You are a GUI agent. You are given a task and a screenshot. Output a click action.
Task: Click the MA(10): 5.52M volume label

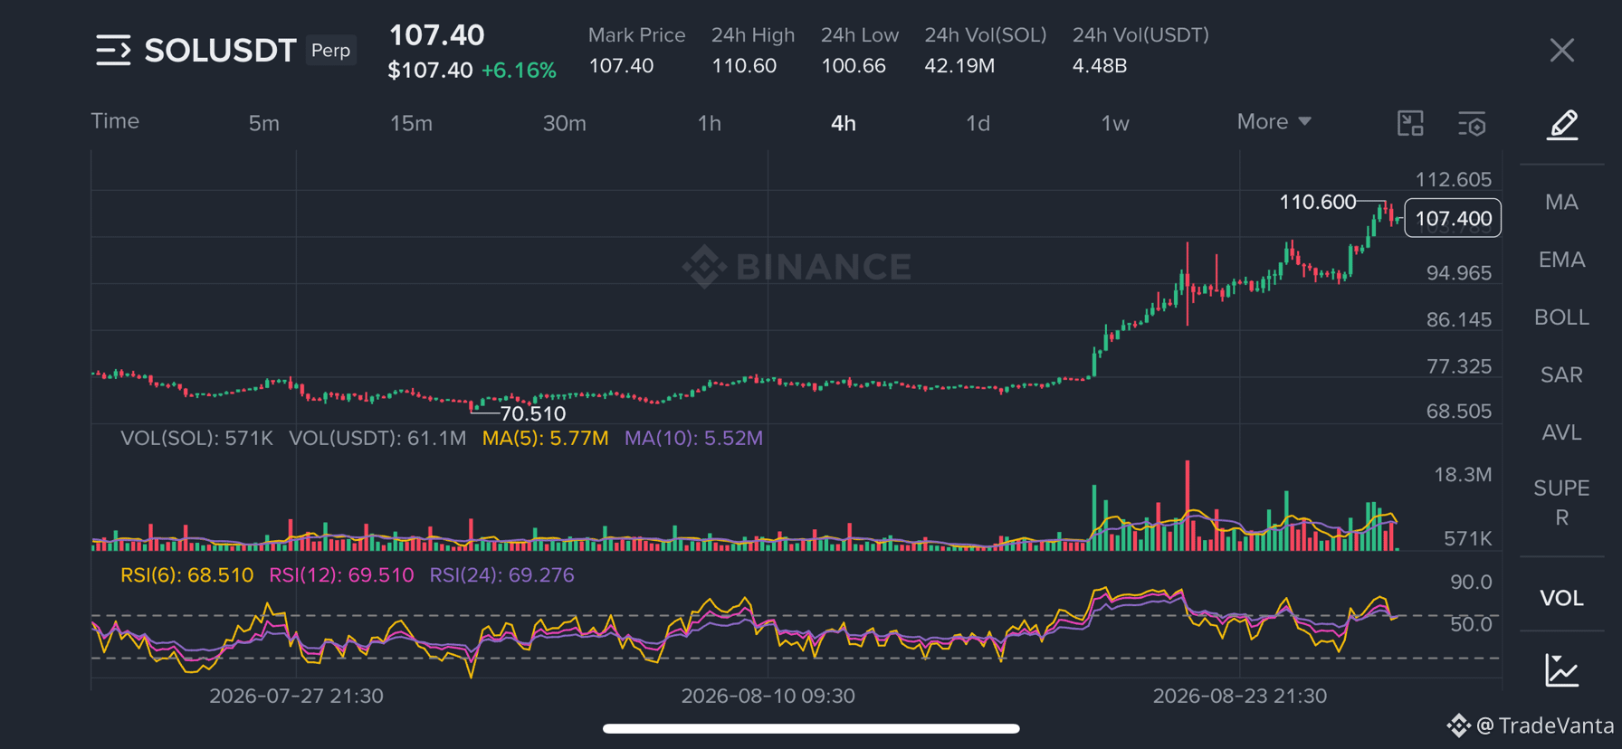(x=693, y=438)
